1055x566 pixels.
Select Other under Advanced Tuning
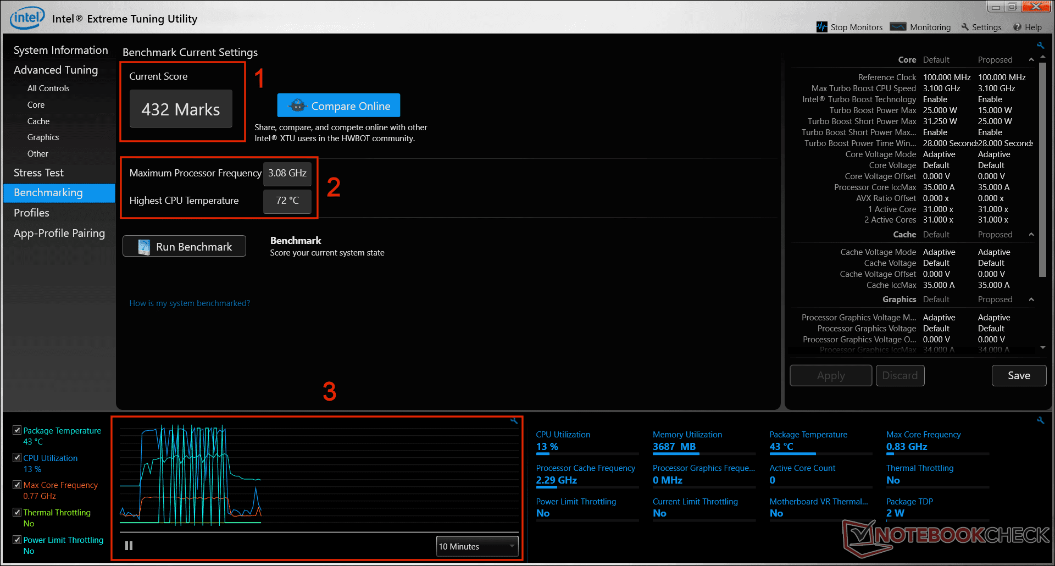[37, 153]
